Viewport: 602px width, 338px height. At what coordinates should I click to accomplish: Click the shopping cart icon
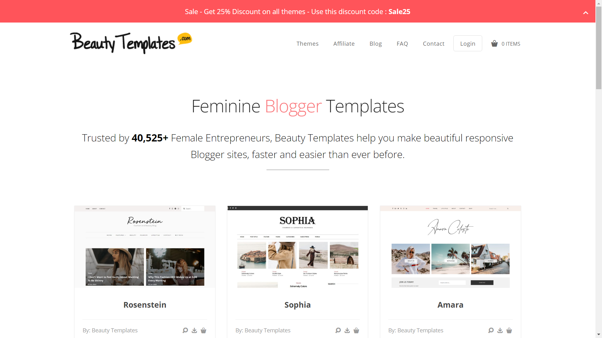494,43
